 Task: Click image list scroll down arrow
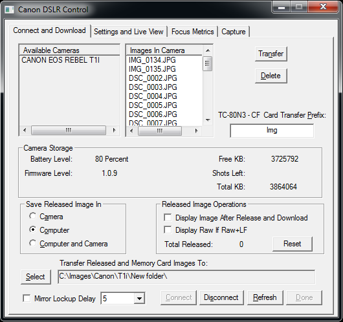(x=208, y=120)
